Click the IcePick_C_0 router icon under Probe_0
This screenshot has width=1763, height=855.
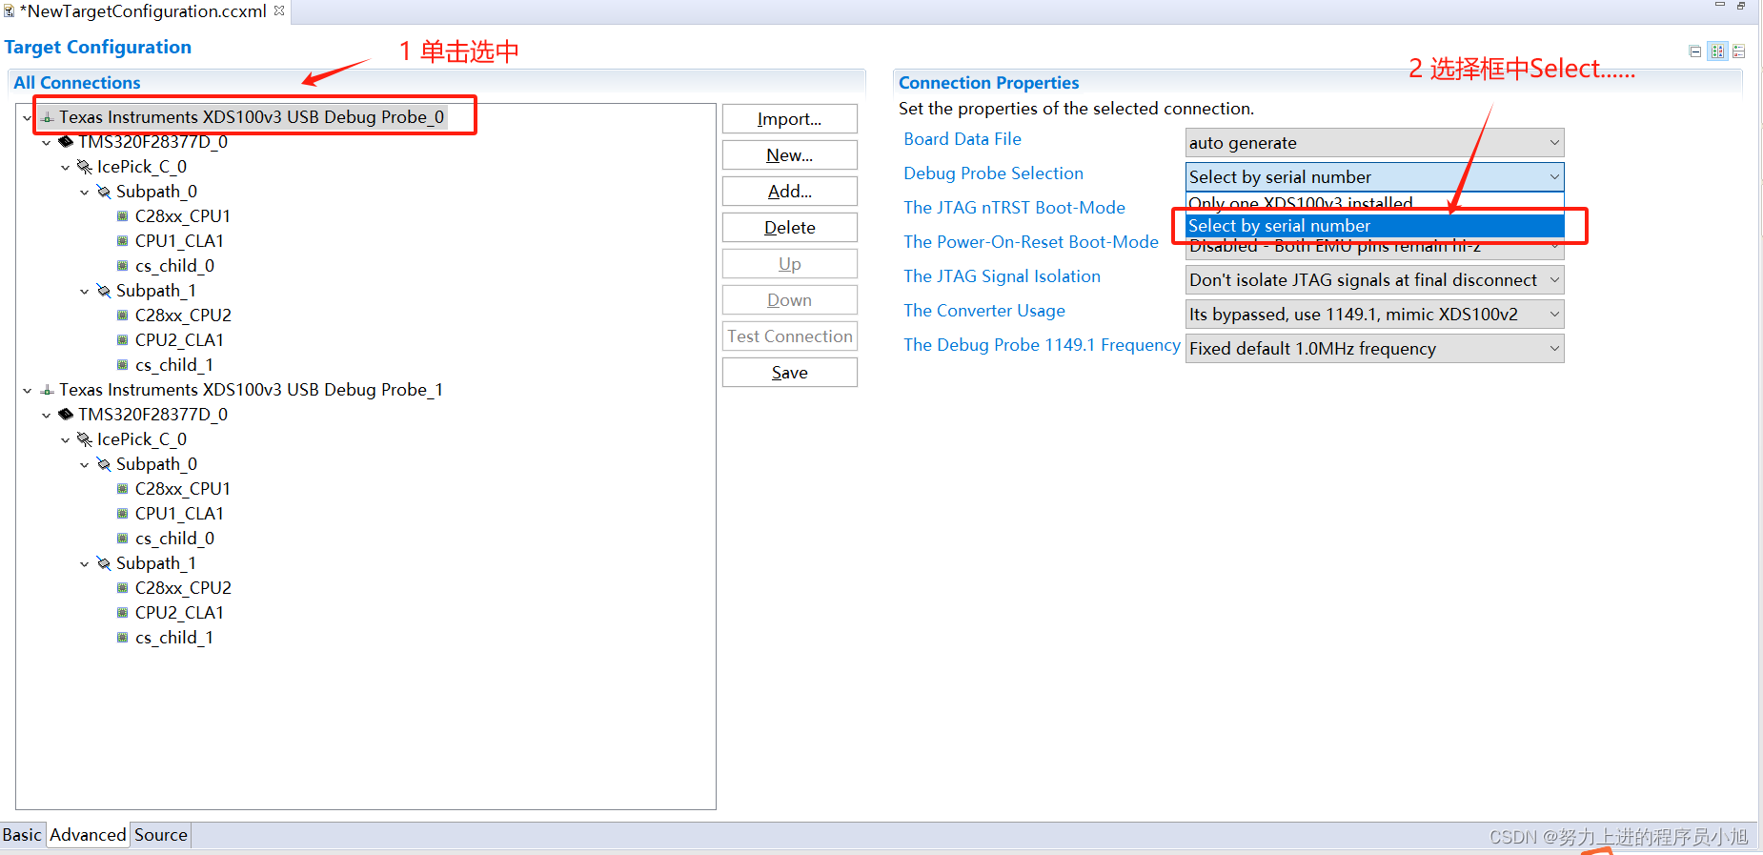tap(85, 167)
